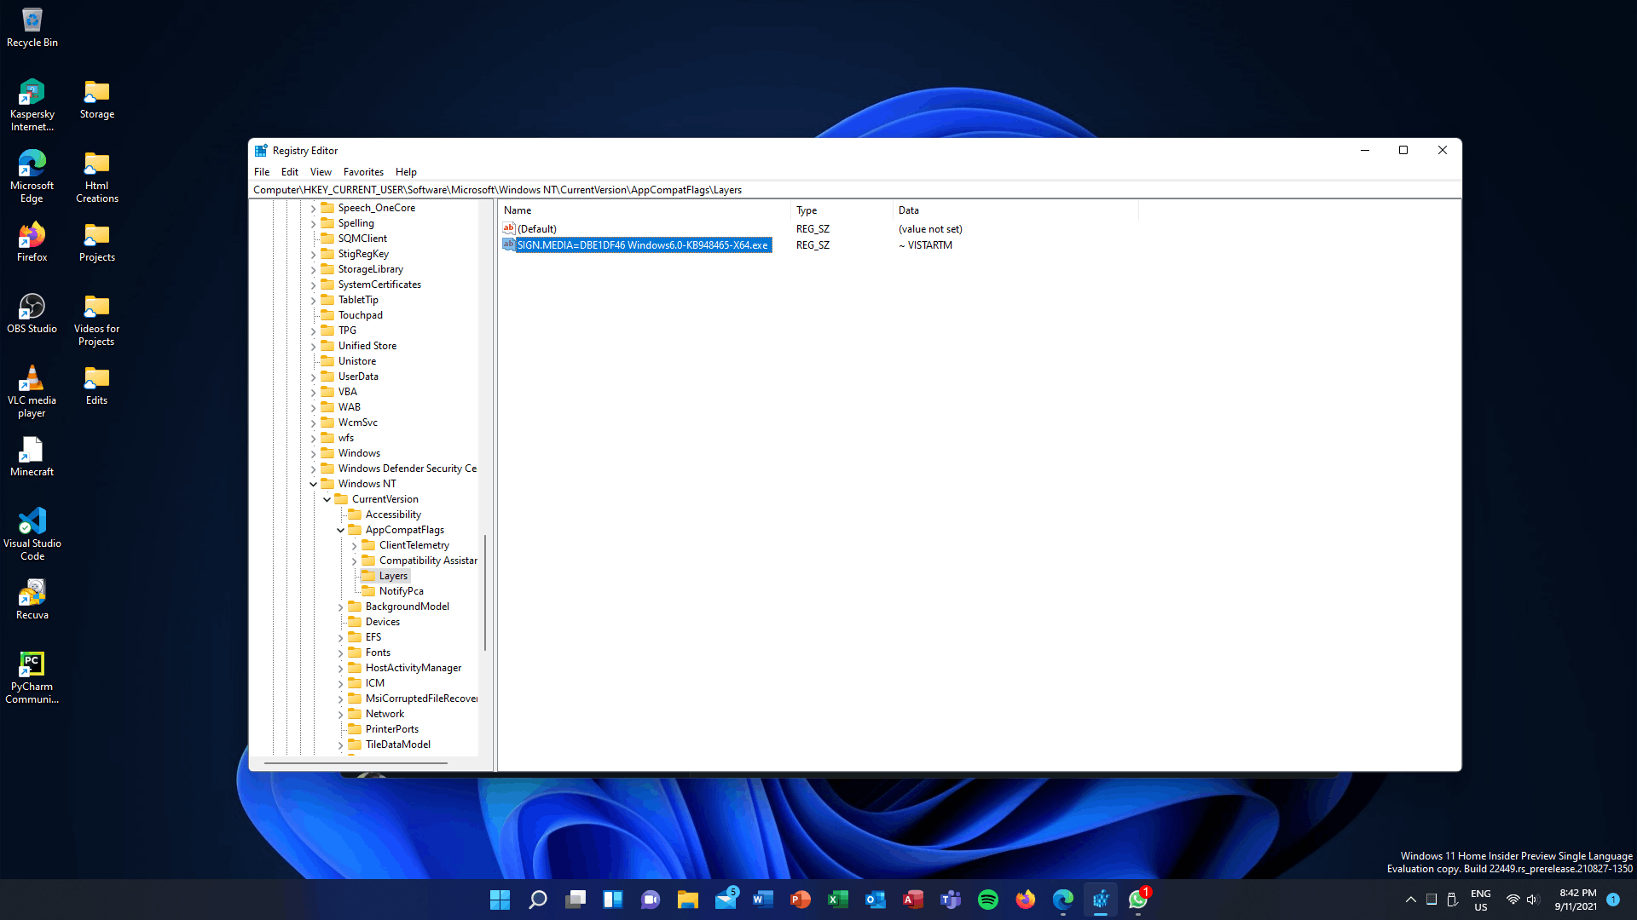Open Visual Studio Code shortcut
Viewport: 1637px width, 920px height.
click(32, 534)
